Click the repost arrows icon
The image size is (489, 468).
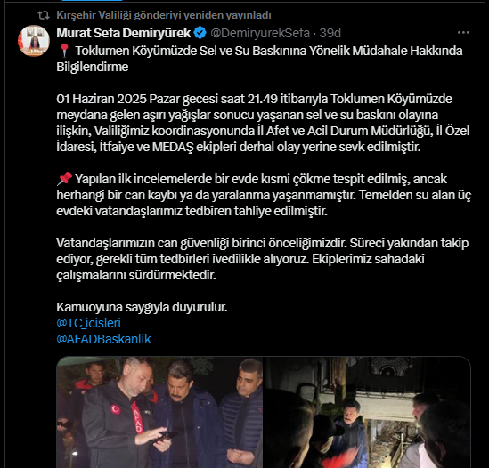coord(44,15)
